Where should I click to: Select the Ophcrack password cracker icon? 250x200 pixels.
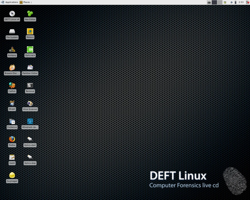click(30, 49)
